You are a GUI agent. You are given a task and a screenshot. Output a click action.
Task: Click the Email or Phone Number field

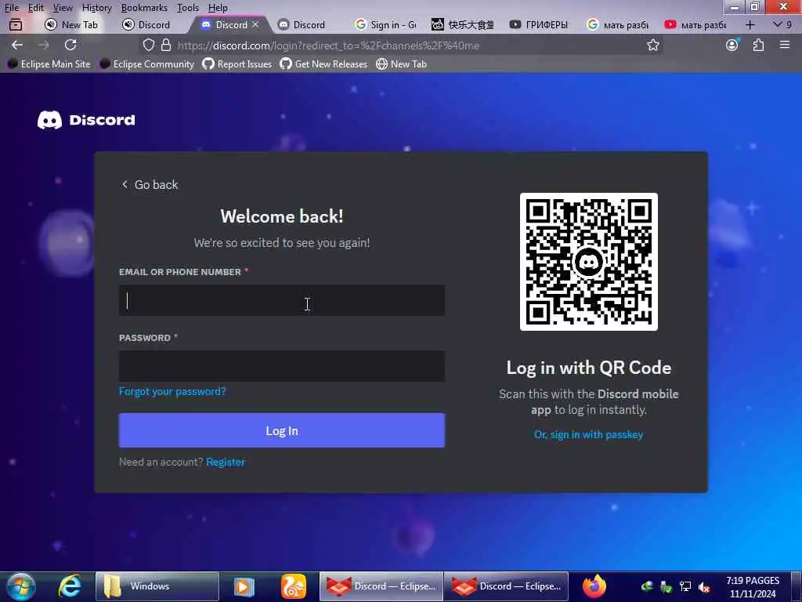coord(282,300)
